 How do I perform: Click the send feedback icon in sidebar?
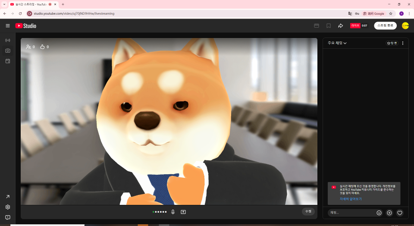point(8,217)
